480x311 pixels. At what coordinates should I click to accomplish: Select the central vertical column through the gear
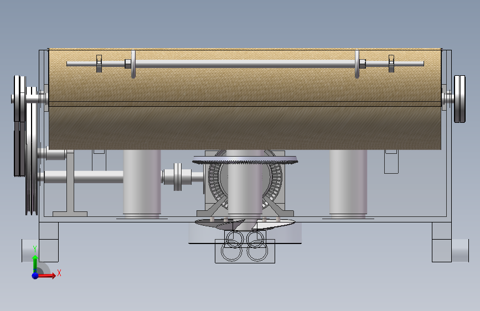[x=245, y=184]
